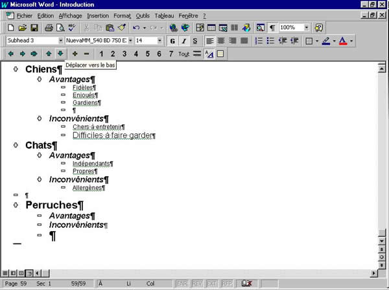The width and height of the screenshot is (389, 290).
Task: Switch to master document view
Action: [x=220, y=54]
